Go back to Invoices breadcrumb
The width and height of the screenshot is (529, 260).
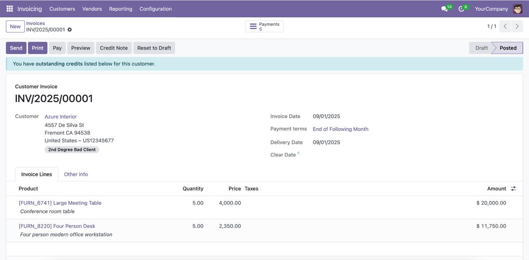pyautogui.click(x=36, y=23)
